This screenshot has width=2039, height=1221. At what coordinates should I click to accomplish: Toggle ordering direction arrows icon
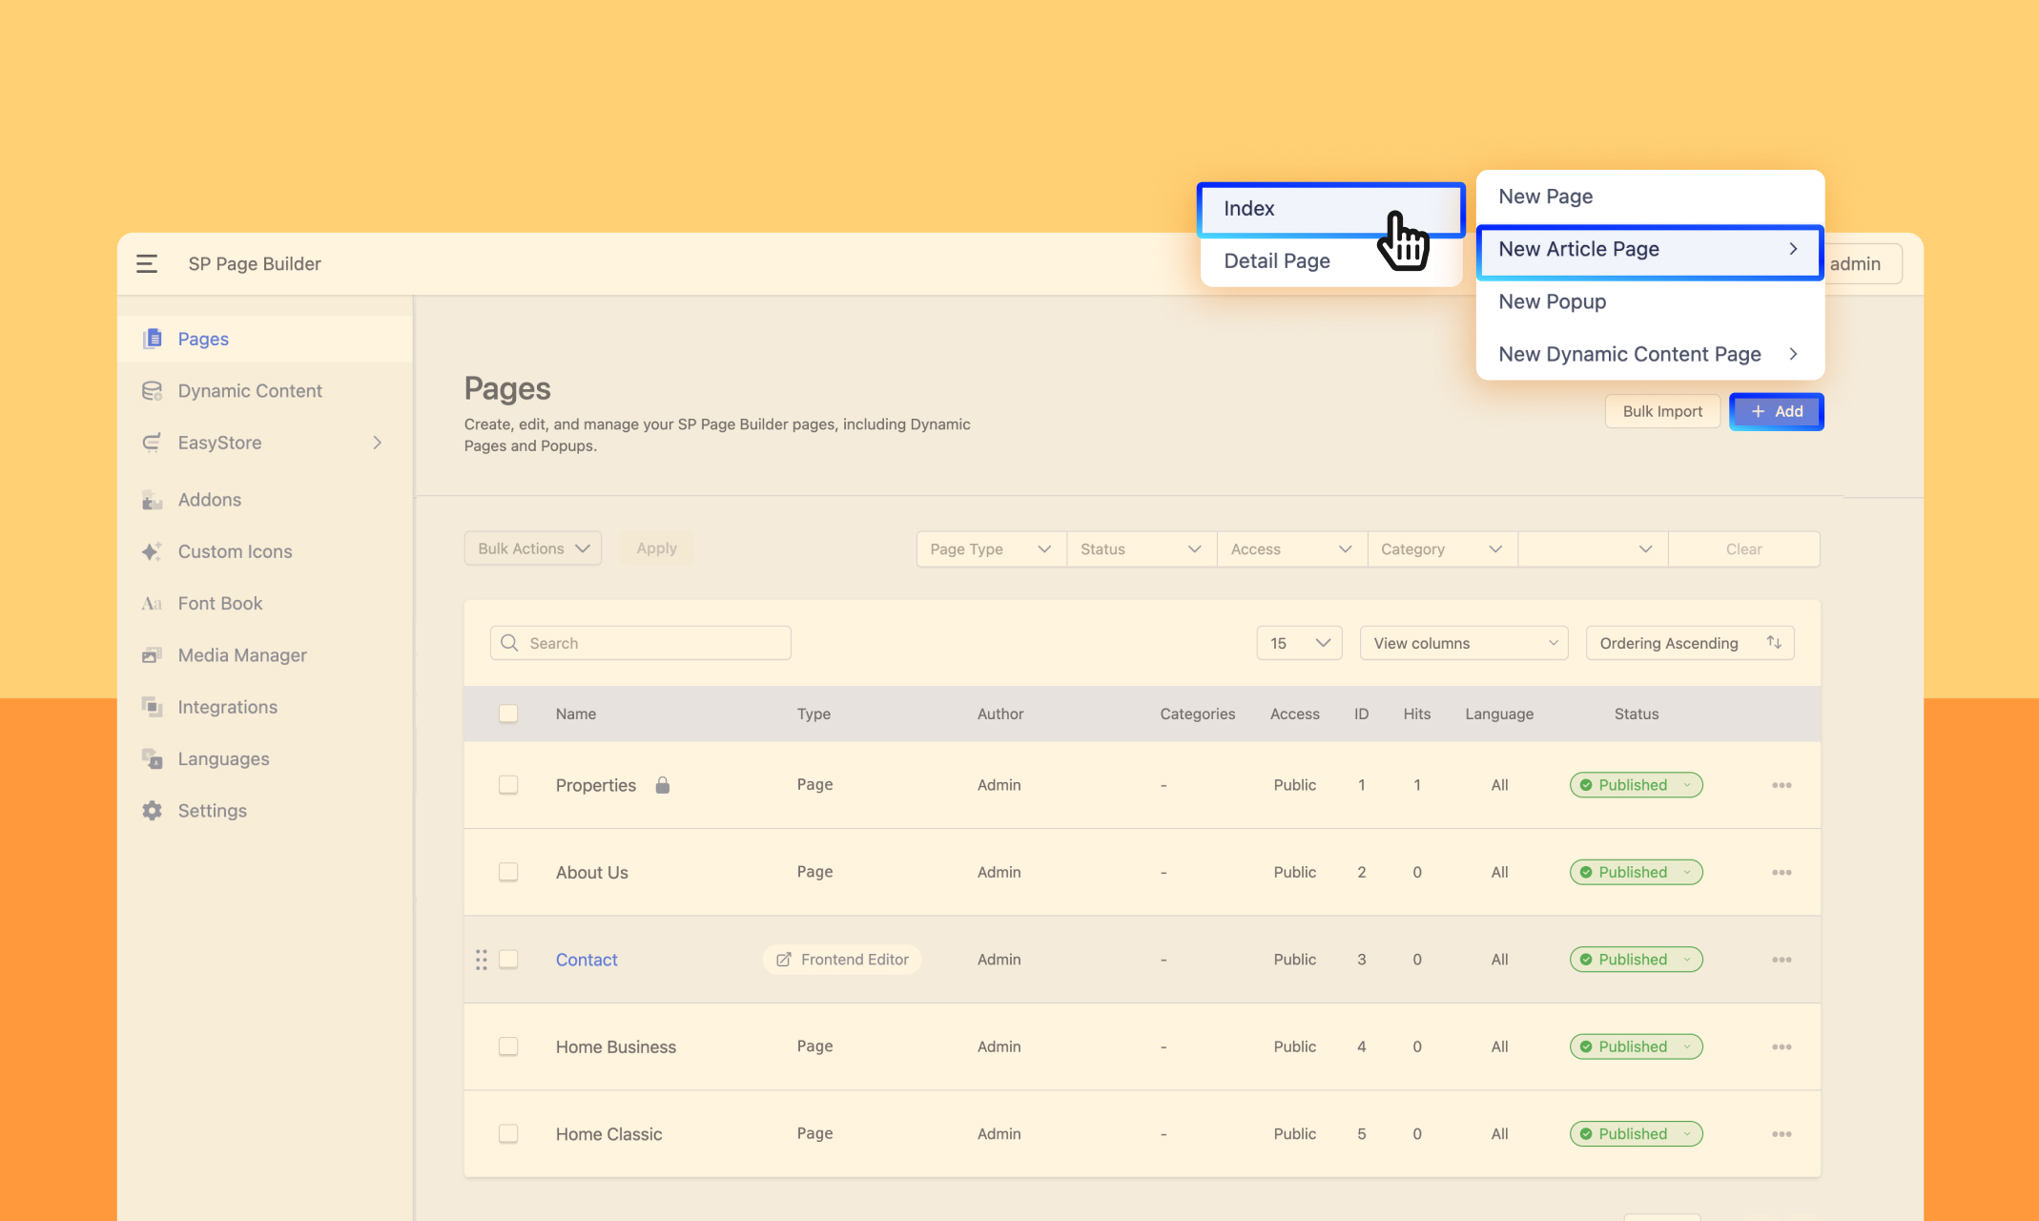pyautogui.click(x=1774, y=642)
